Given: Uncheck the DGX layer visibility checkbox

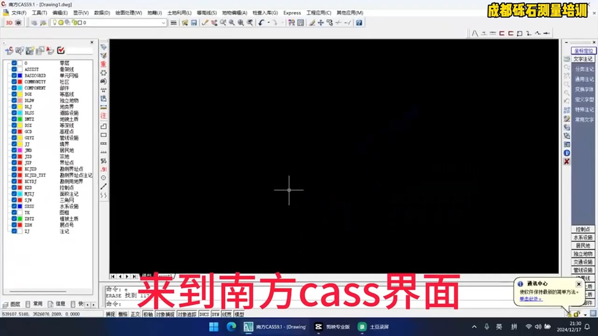Looking at the screenshot, I should click(14, 94).
